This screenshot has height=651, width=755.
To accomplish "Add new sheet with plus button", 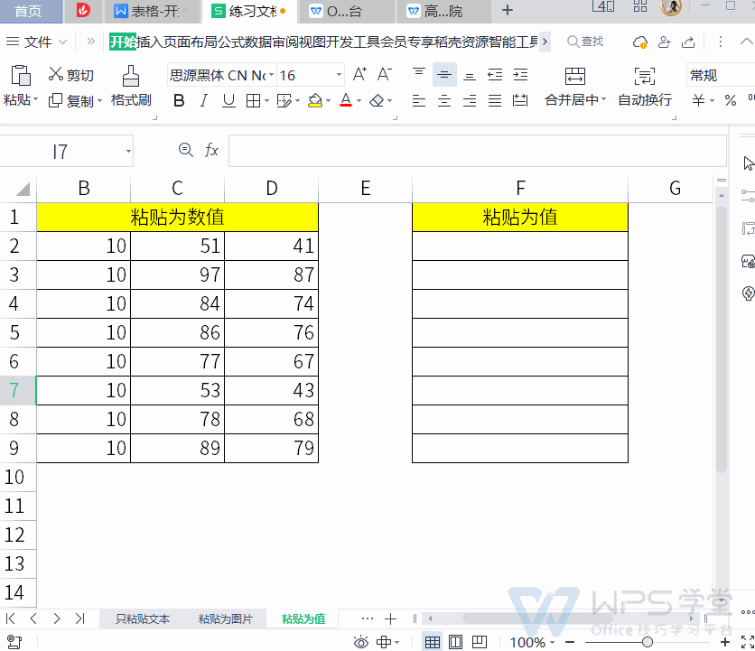I will coord(390,618).
